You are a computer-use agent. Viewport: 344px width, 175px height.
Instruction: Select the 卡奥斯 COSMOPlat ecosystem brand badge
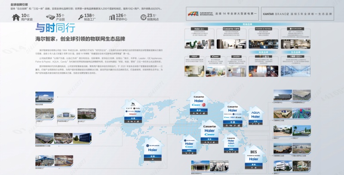tap(295, 57)
